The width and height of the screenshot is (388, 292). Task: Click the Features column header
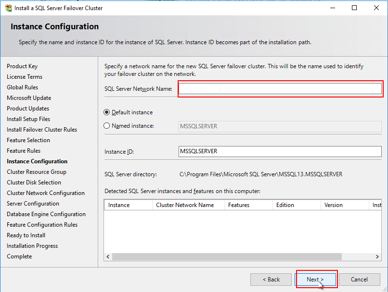[x=248, y=205]
